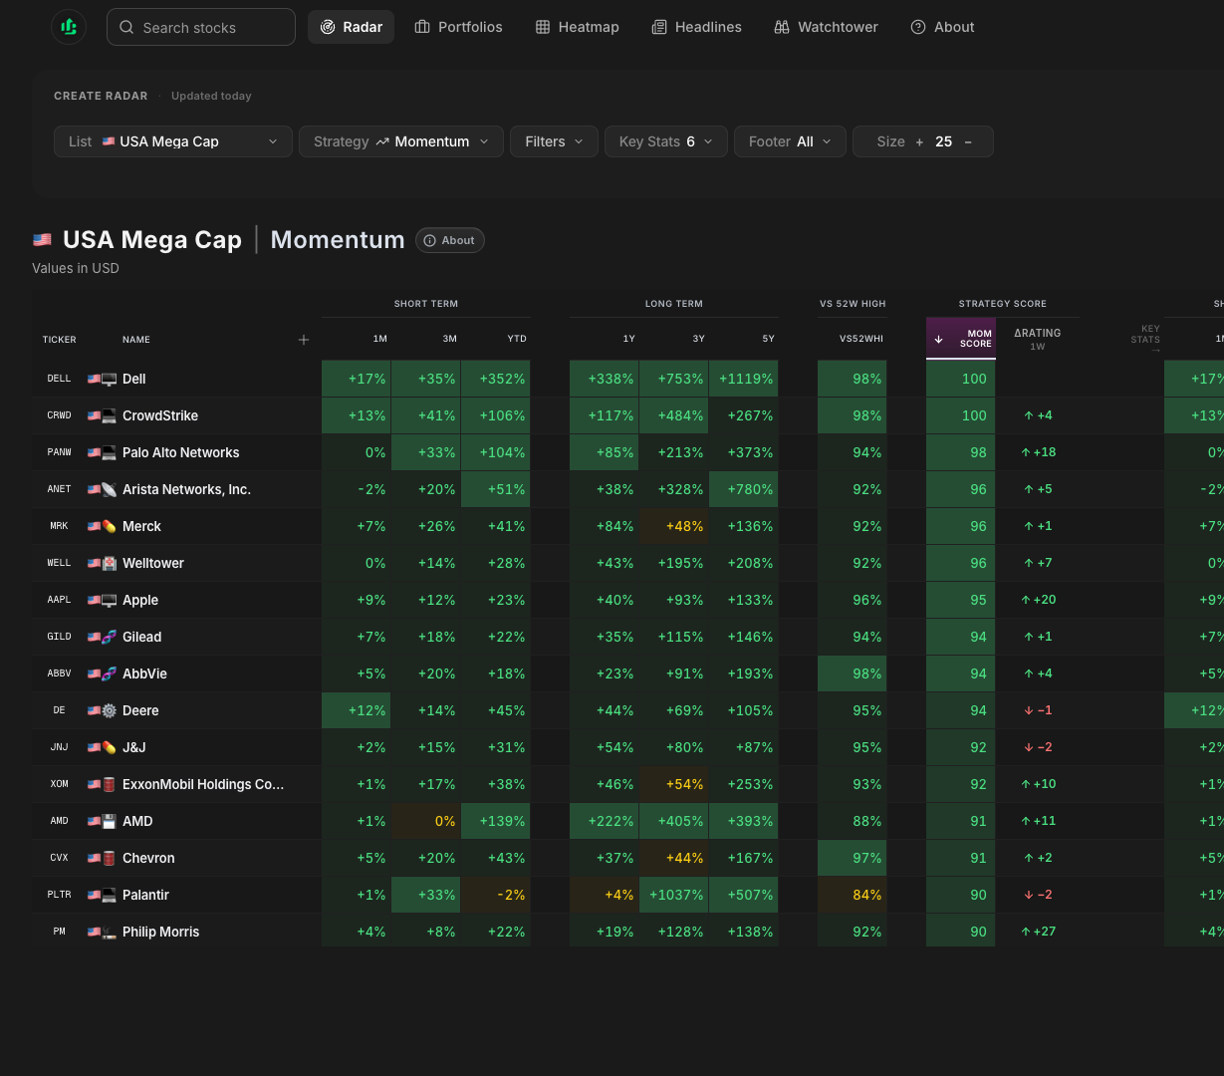Click the Size value 25
Image resolution: width=1224 pixels, height=1076 pixels.
pos(943,141)
